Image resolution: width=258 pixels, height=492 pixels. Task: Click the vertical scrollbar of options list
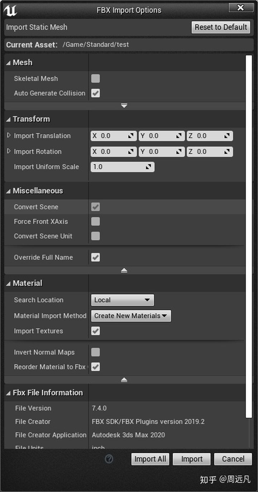coord(249,236)
